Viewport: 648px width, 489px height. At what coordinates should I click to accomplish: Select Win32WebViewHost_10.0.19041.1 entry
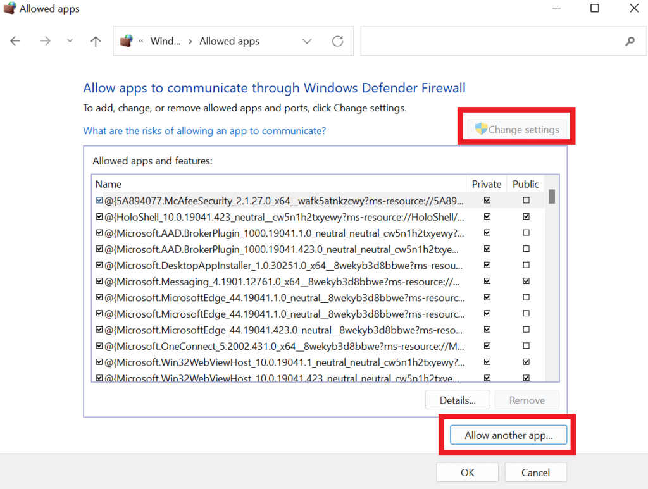coord(284,362)
